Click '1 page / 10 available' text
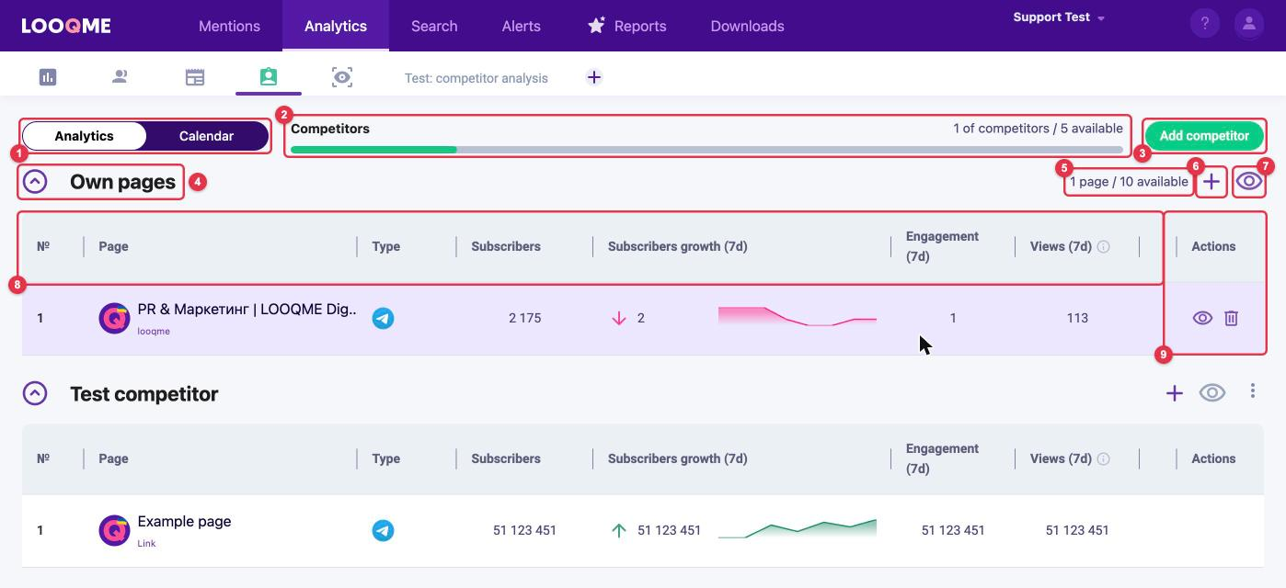The width and height of the screenshot is (1286, 588). click(1129, 182)
